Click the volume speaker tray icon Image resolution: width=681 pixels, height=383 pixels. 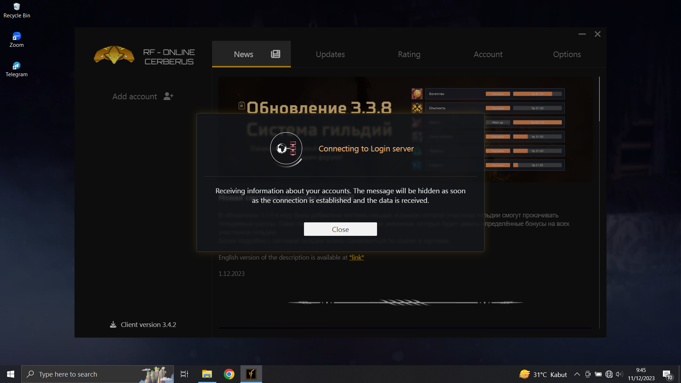pos(620,374)
